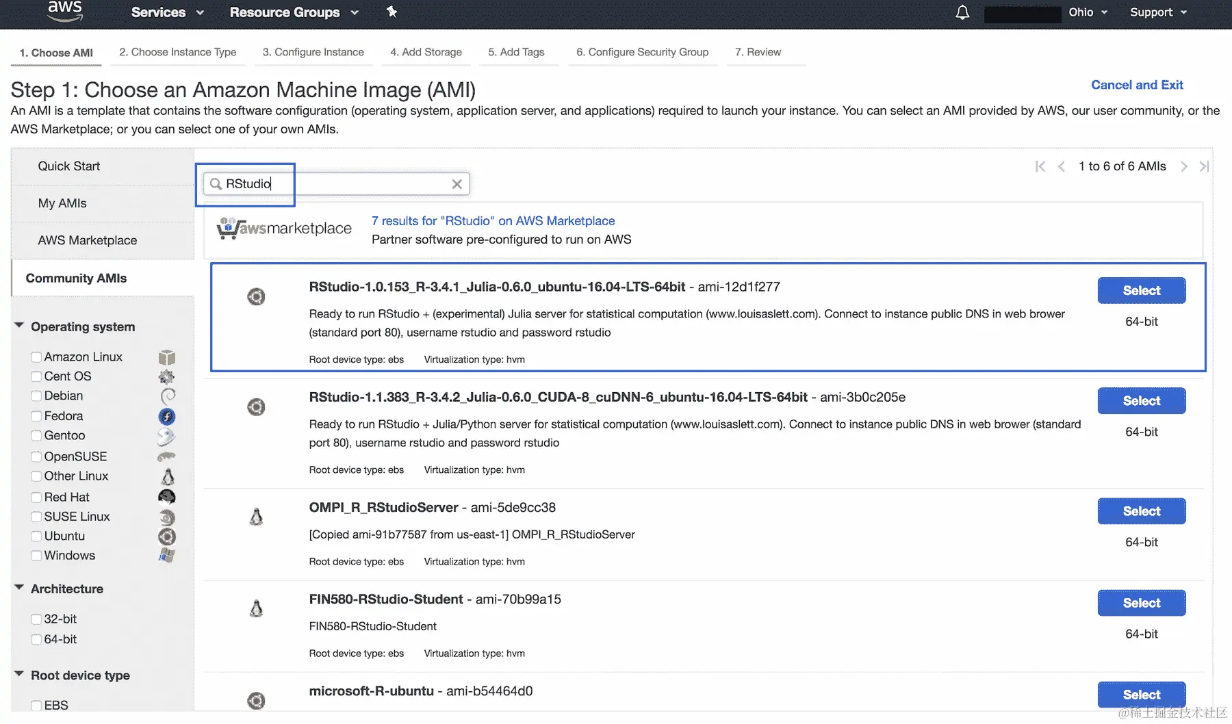Open the AWS logo home link
This screenshot has width=1232, height=724.
point(65,11)
